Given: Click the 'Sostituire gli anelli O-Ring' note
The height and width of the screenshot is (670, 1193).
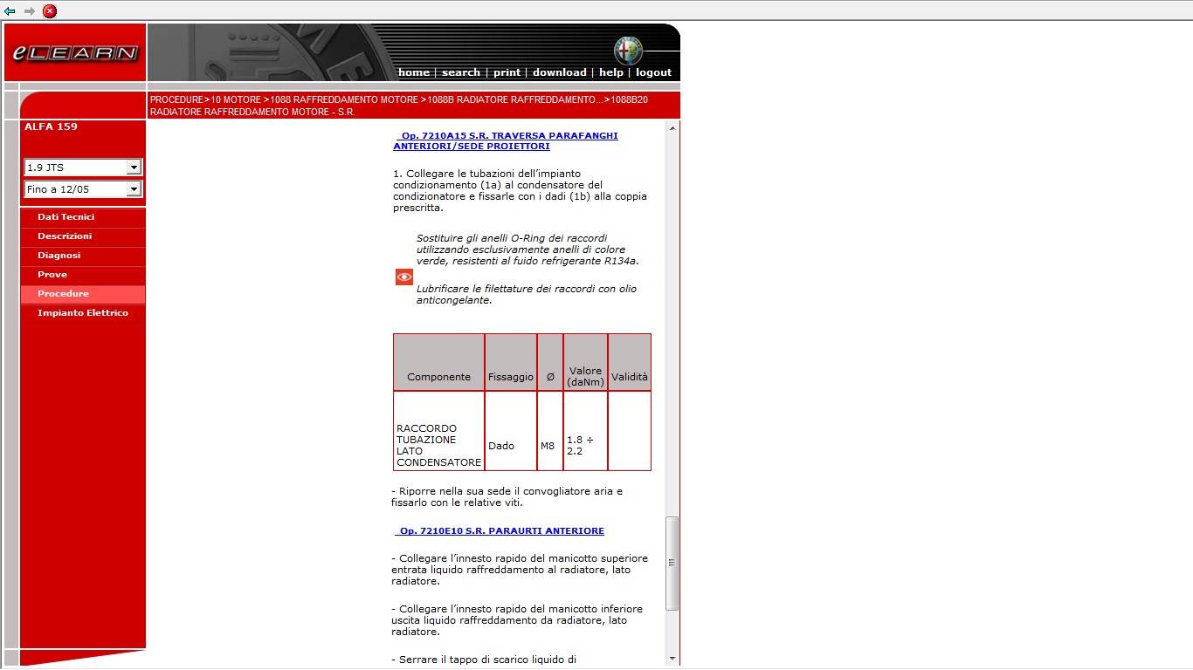Looking at the screenshot, I should 528,250.
